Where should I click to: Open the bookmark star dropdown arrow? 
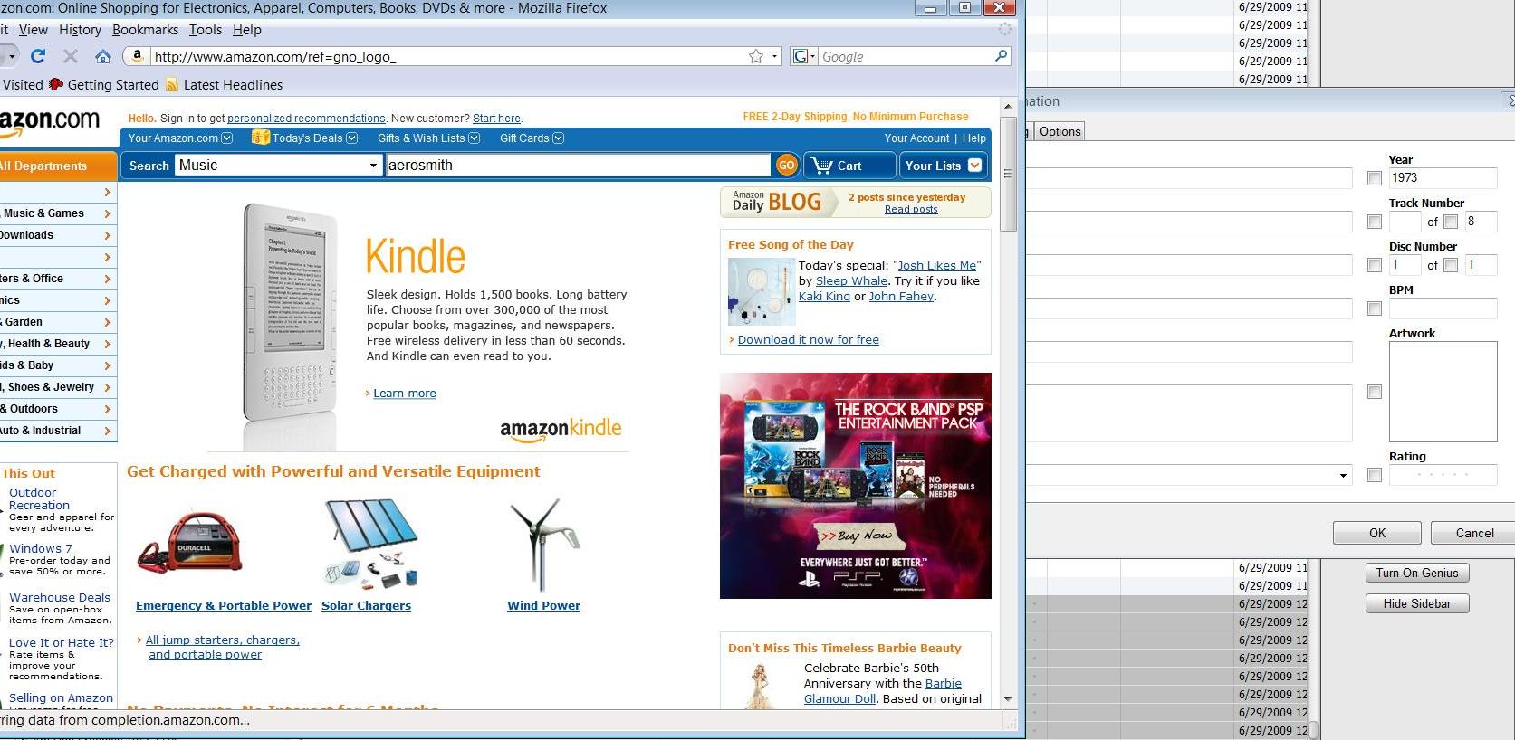775,56
